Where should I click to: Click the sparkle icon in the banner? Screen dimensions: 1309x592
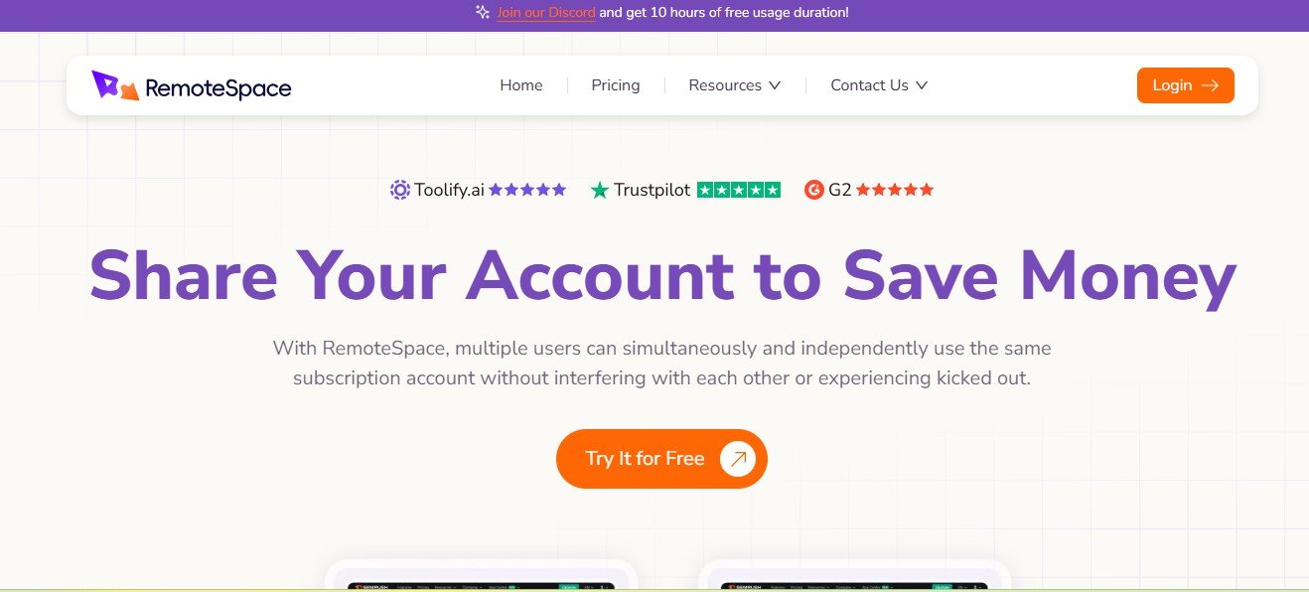coord(483,13)
